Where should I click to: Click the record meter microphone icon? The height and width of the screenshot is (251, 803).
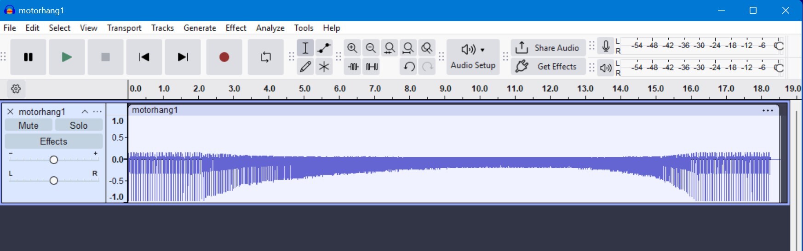pos(606,46)
